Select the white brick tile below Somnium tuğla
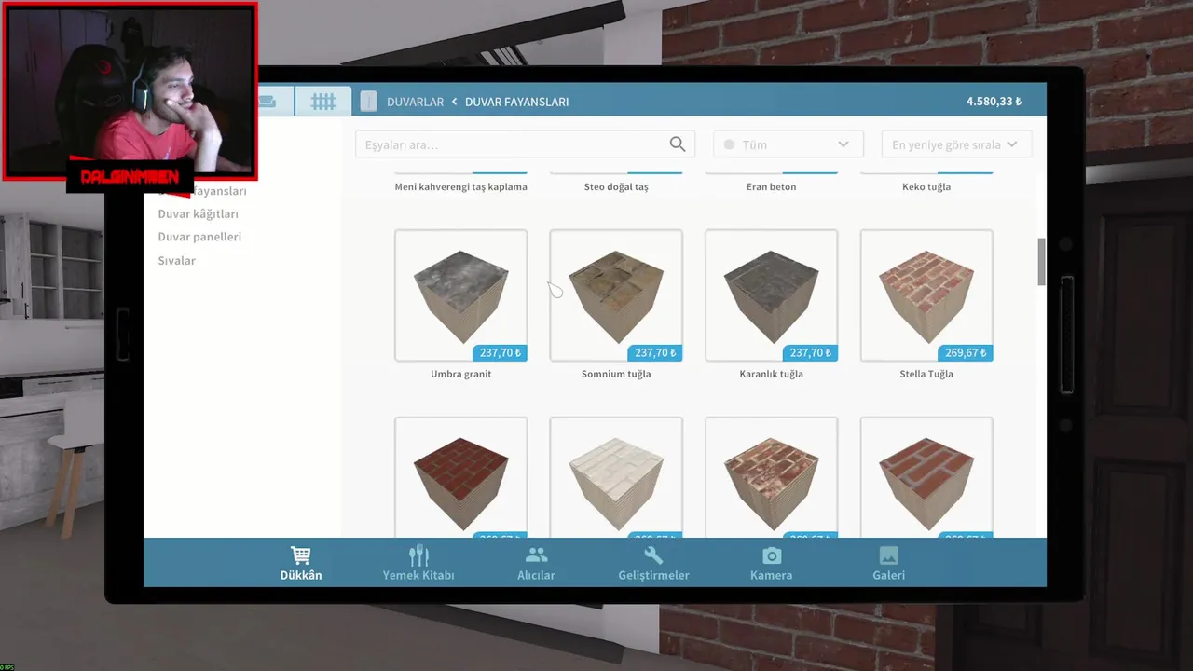This screenshot has width=1193, height=671. [x=616, y=477]
